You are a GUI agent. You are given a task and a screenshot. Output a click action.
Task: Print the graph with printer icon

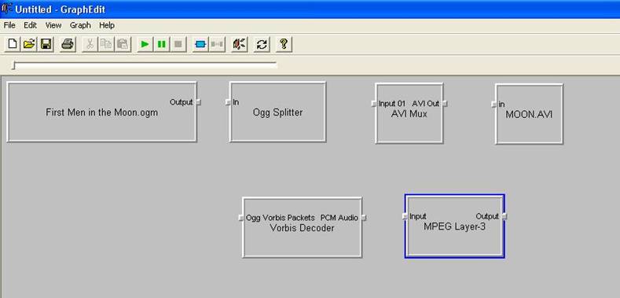pos(68,44)
